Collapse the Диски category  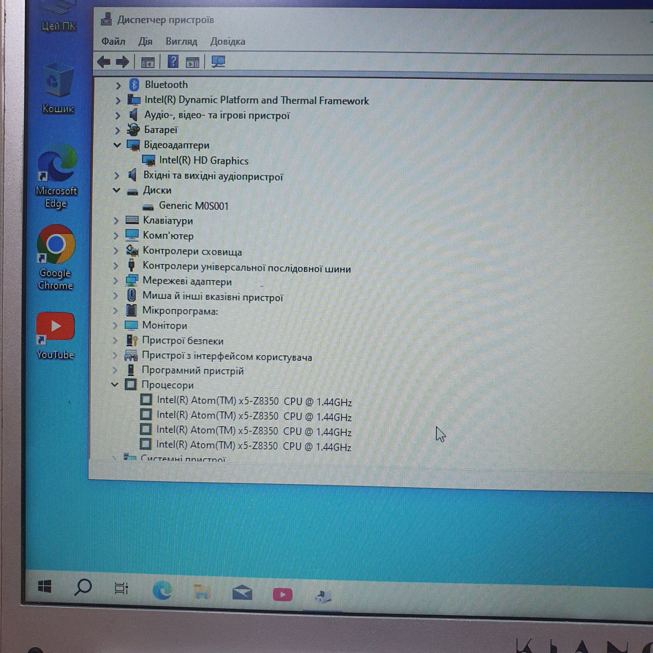coord(116,190)
